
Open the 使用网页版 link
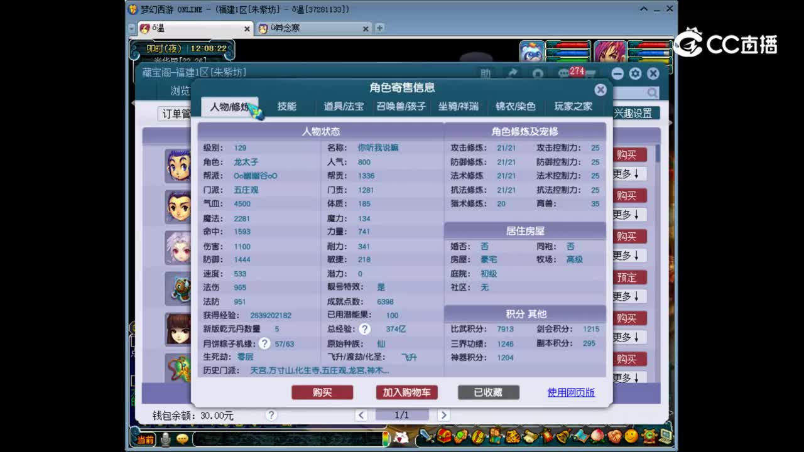point(571,392)
